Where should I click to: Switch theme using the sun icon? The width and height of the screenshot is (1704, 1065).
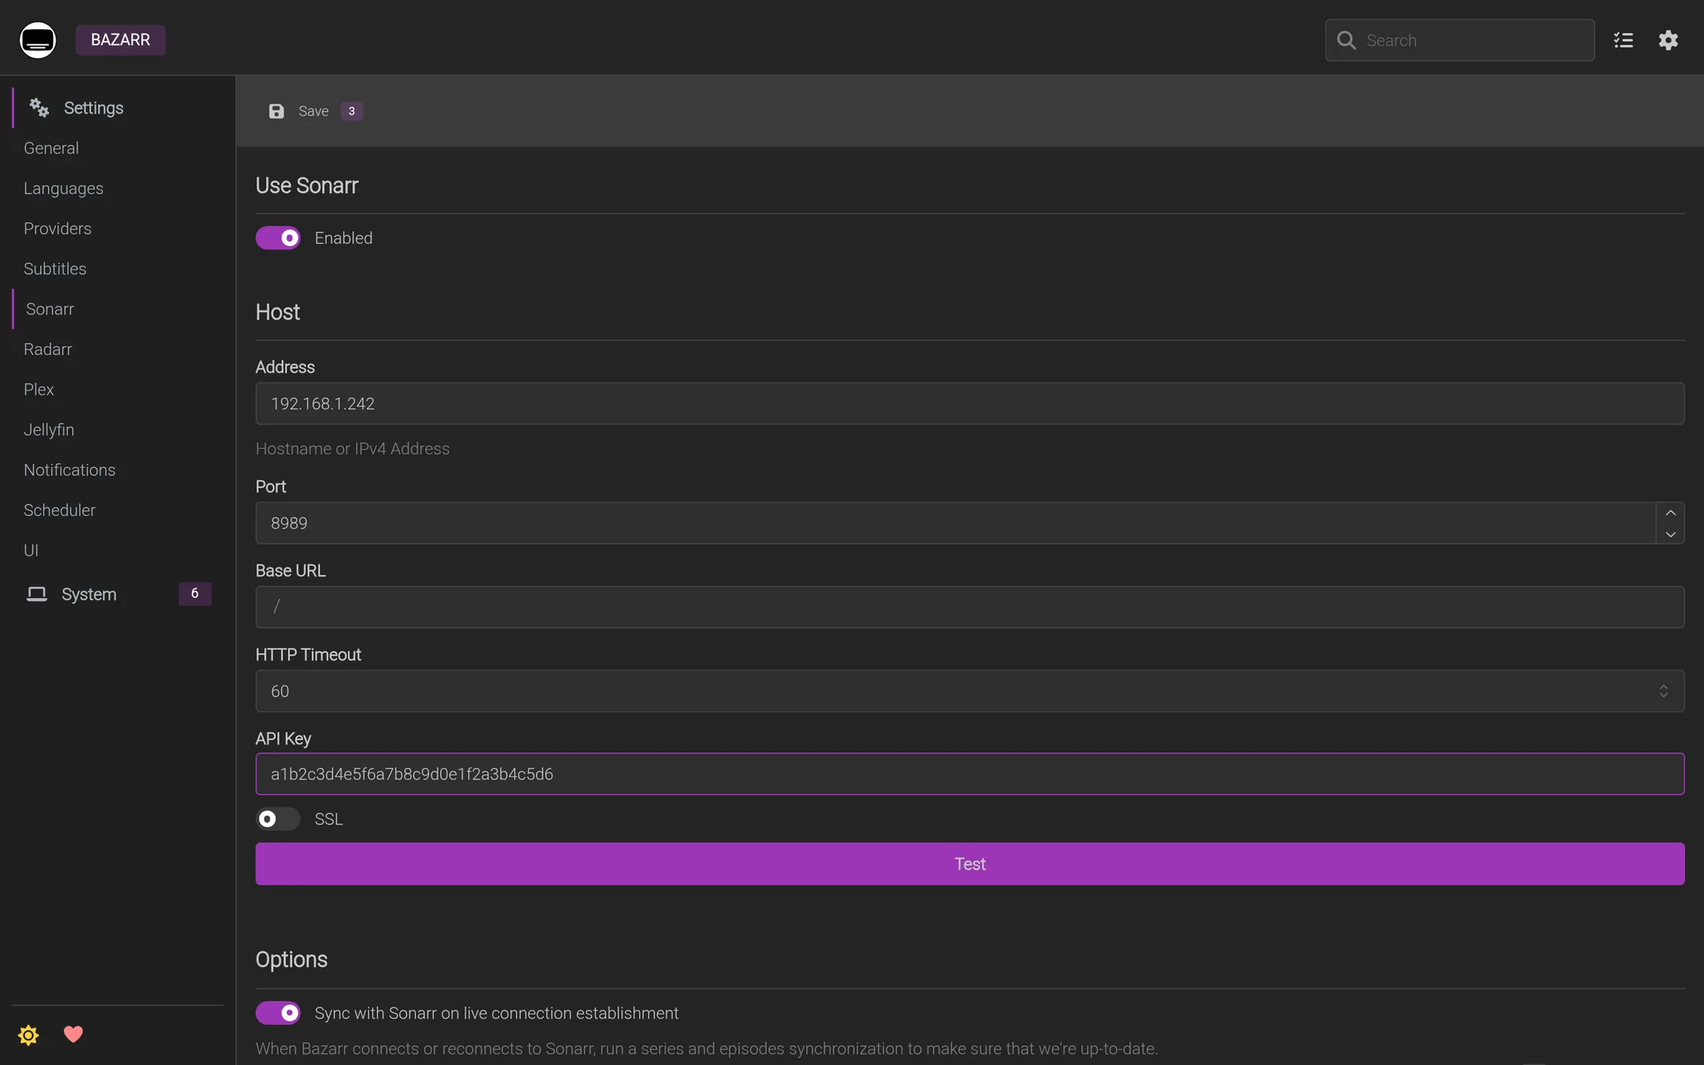(28, 1035)
